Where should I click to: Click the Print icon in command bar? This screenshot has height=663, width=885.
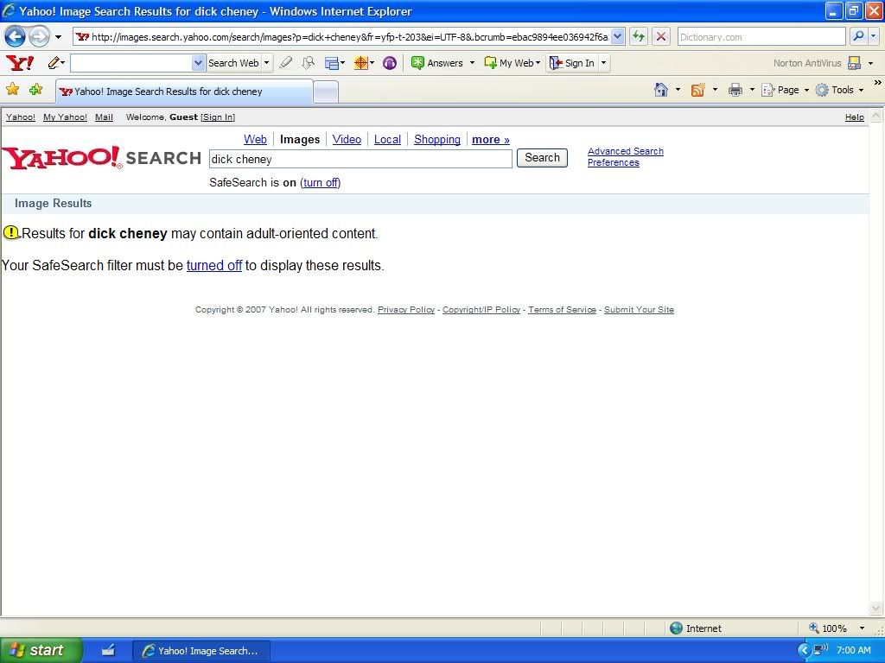click(735, 90)
